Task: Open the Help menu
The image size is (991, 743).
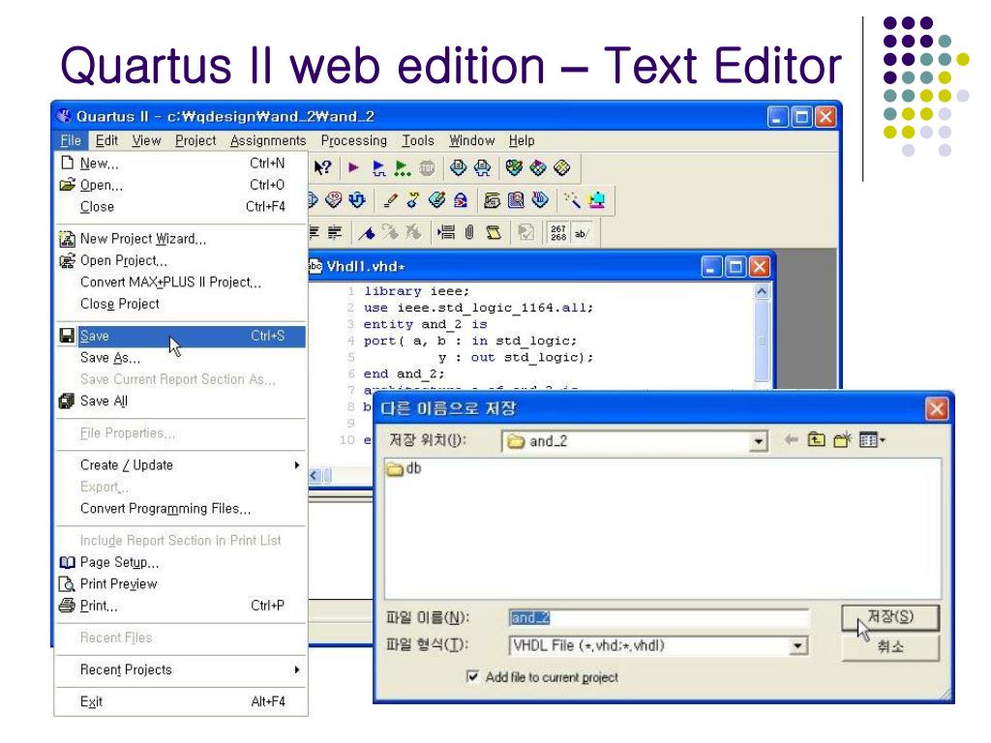Action: coord(522,140)
